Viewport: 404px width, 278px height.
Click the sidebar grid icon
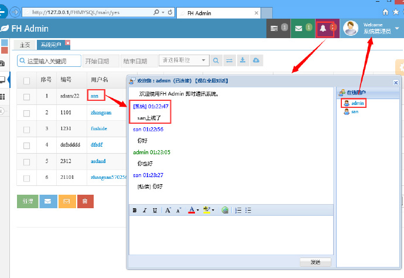pos(2,97)
